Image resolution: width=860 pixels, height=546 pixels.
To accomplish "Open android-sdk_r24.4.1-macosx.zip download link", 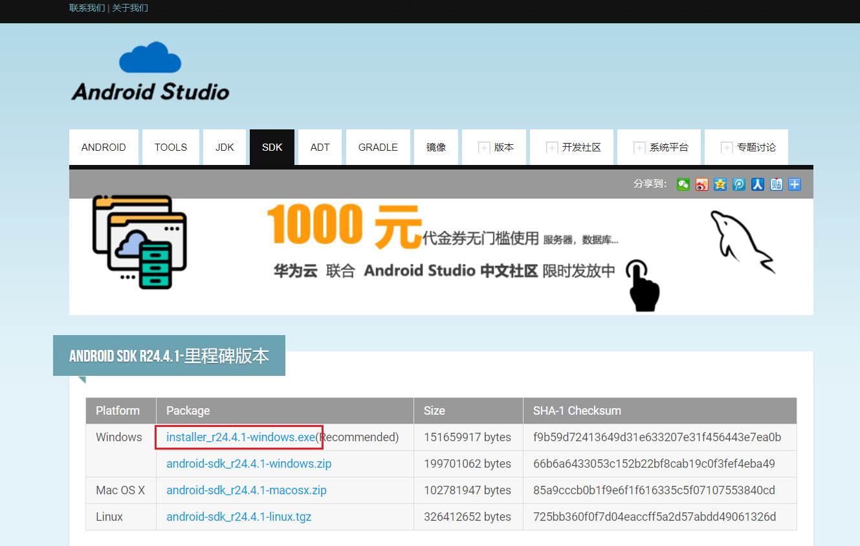I will point(247,490).
